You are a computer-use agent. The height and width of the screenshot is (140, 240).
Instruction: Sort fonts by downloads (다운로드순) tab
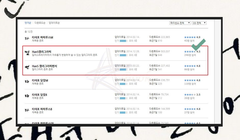(40, 23)
